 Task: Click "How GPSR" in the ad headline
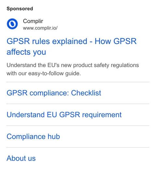(116, 41)
